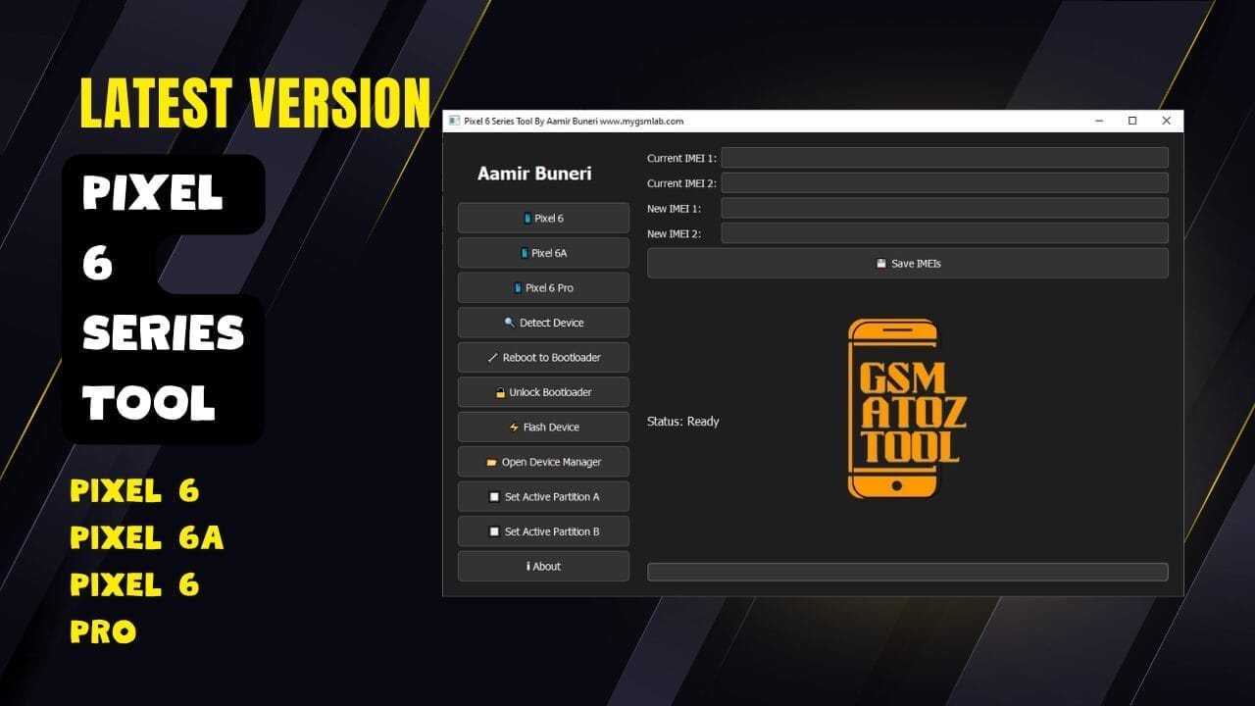
Task: Select the Pixel 6 device button
Action: point(543,218)
